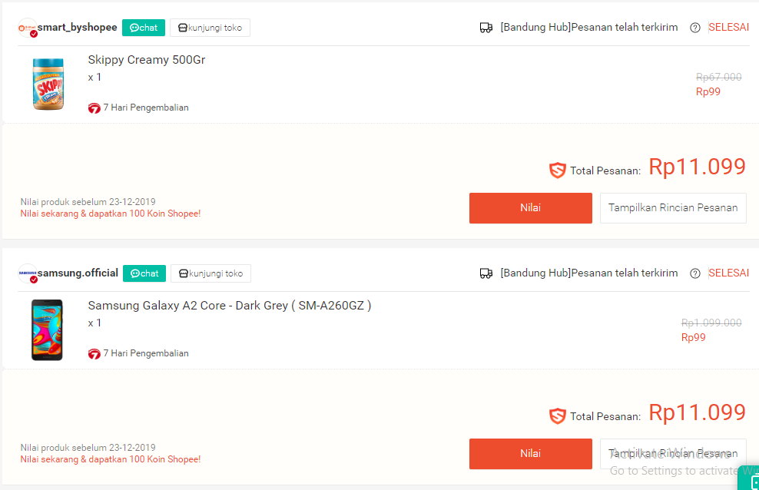Screen dimensions: 759x490
Task: Visit the samsung.official store via kunjungi toko
Action: 210,273
